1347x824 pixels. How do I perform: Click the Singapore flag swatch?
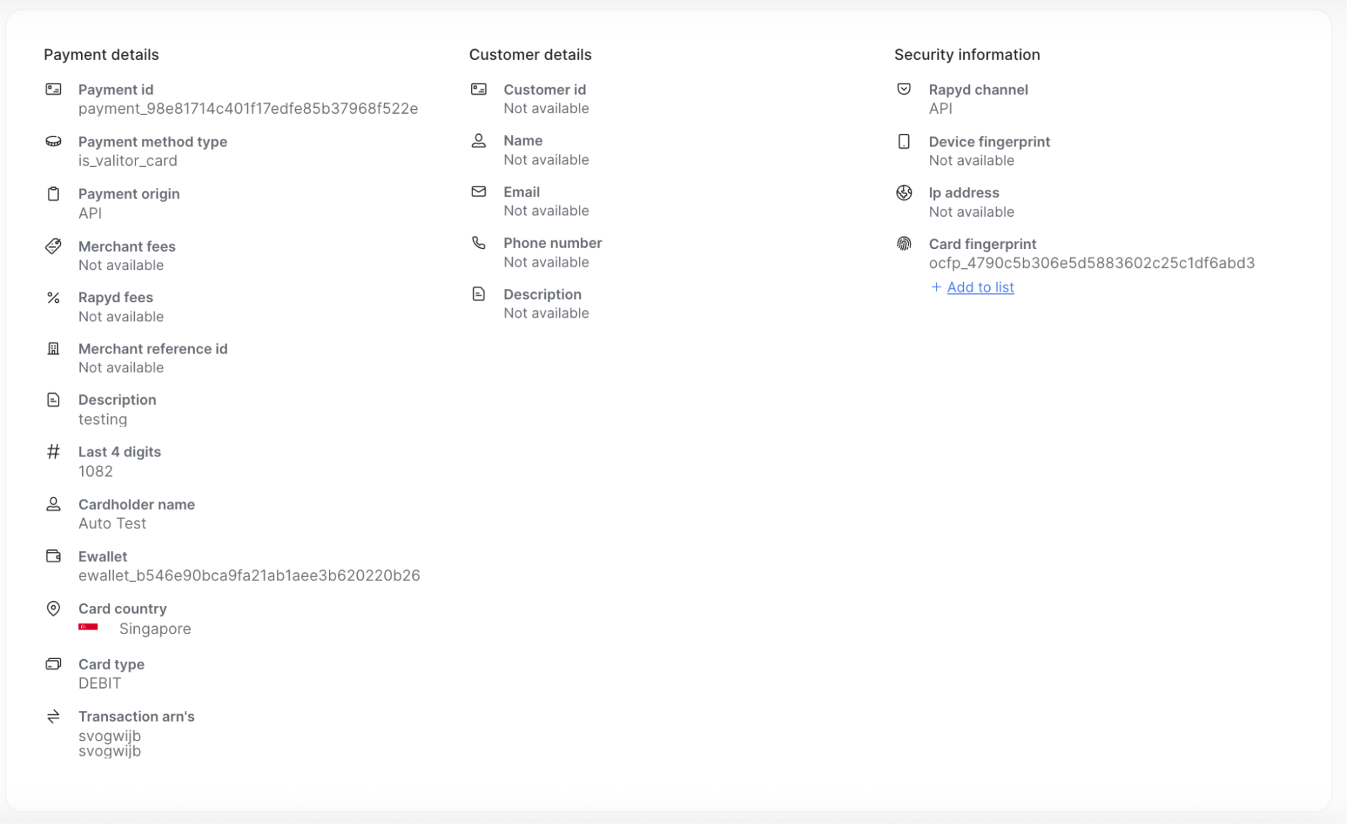tap(87, 628)
